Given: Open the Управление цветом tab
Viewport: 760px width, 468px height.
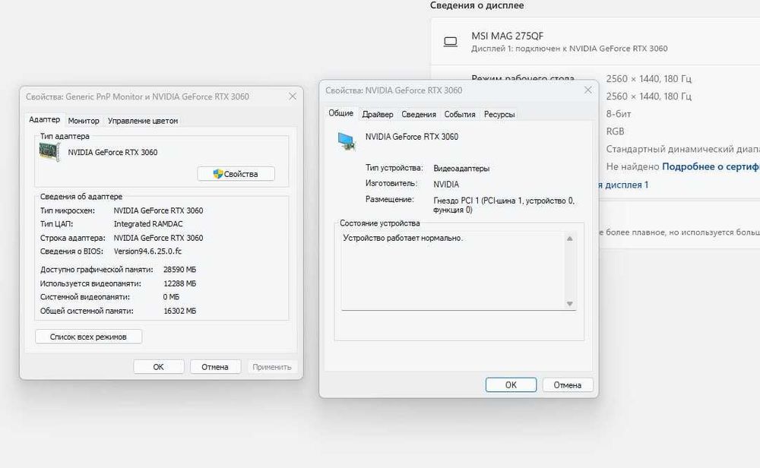Looking at the screenshot, I should (x=143, y=121).
